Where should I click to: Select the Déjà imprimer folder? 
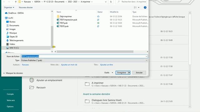tap(66, 16)
